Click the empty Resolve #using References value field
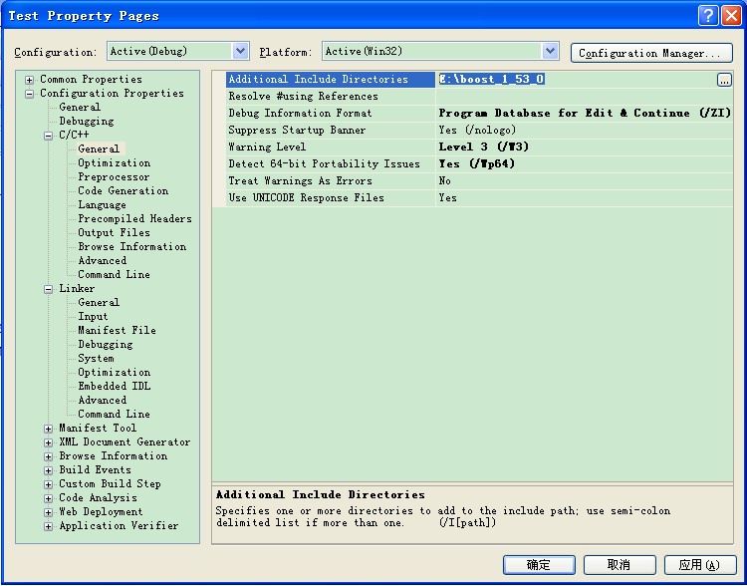This screenshot has width=747, height=586. pos(585,97)
